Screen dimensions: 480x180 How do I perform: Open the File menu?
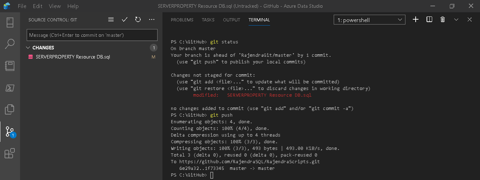point(22,6)
